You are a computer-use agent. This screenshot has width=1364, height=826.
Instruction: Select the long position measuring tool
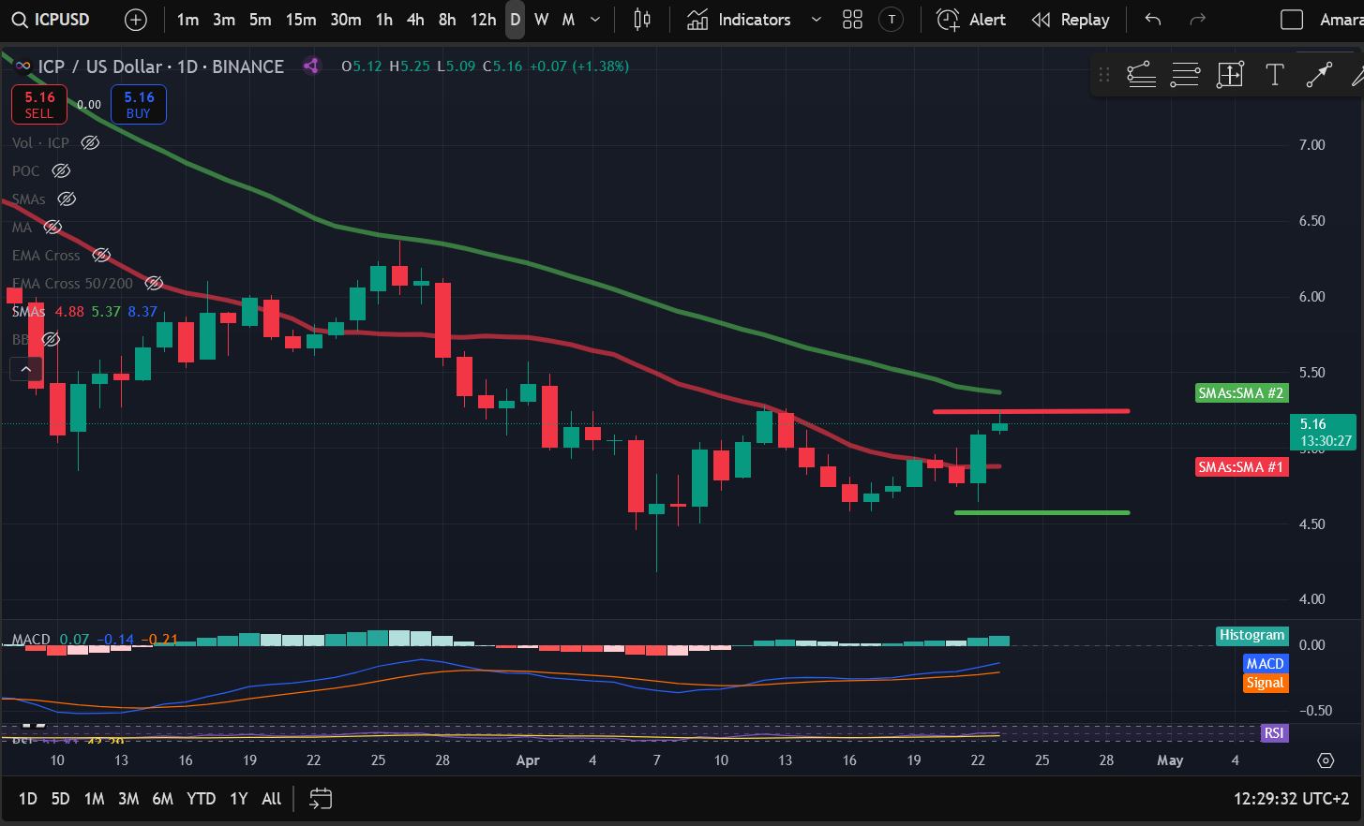1230,75
